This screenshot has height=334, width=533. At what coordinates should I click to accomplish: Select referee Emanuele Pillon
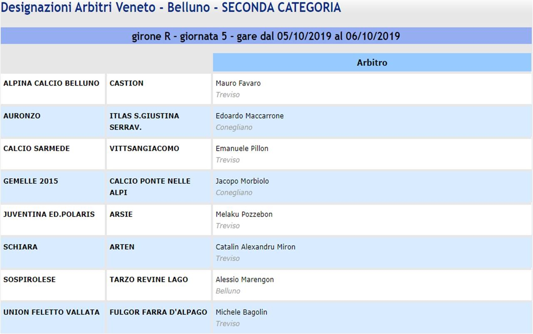(x=242, y=149)
